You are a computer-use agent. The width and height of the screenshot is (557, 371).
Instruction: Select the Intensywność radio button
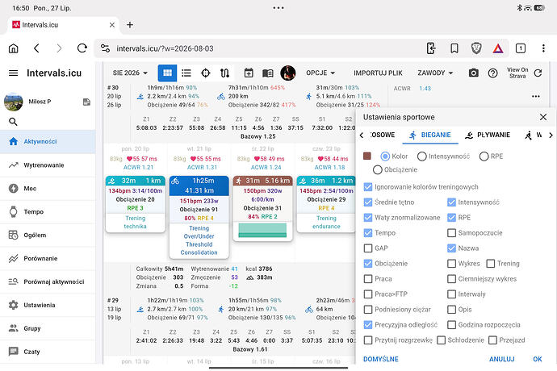[421, 156]
